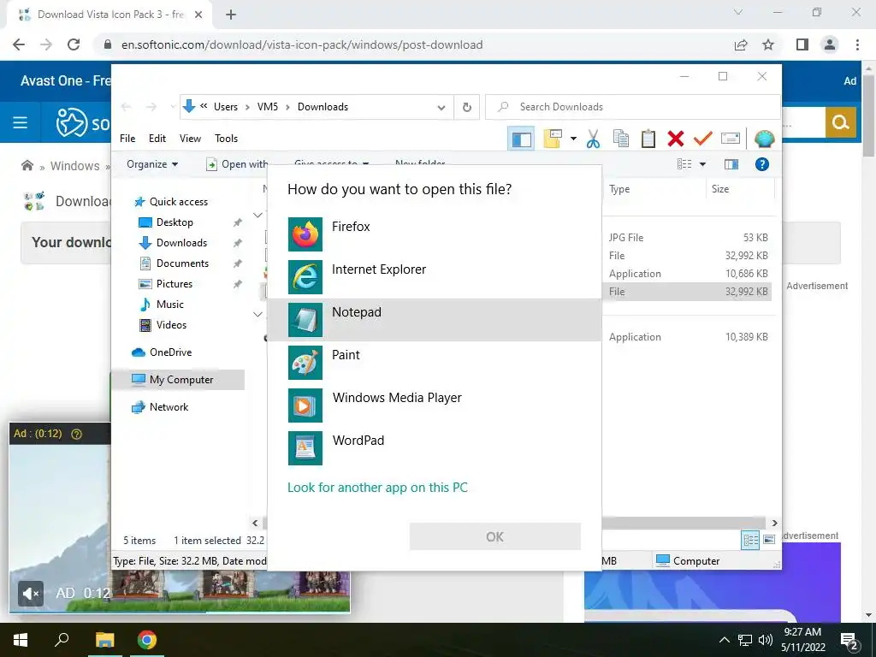Click the Softonic search magnifier button

841,122
